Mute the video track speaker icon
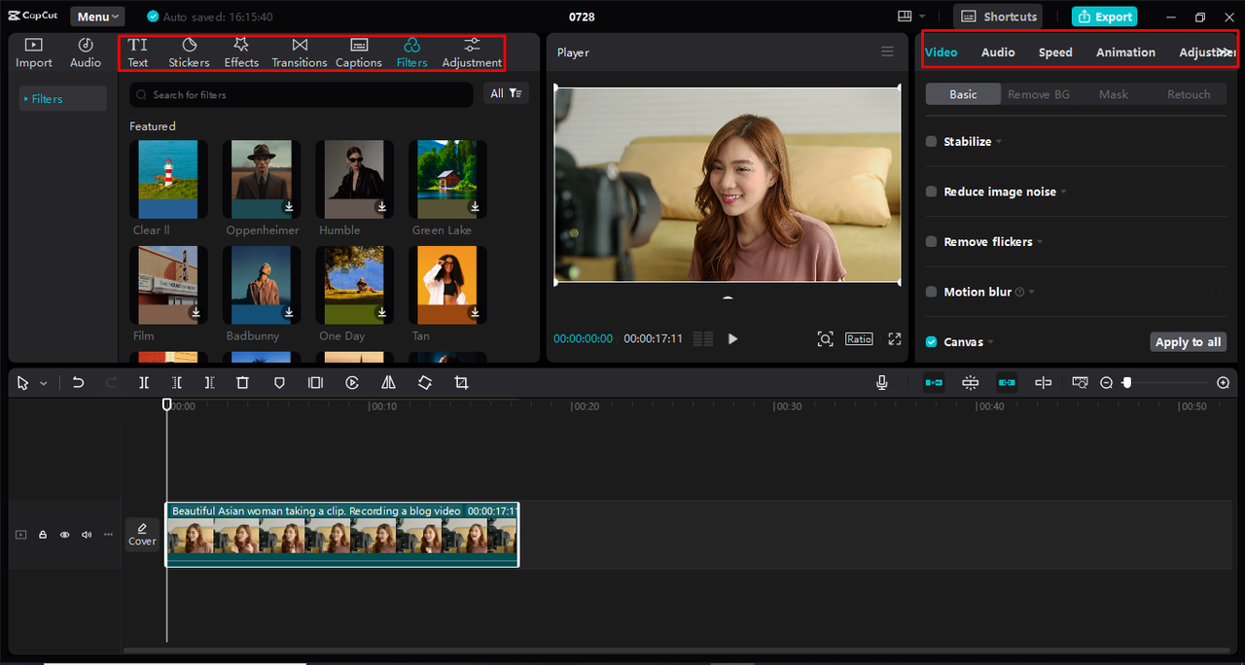 87,535
